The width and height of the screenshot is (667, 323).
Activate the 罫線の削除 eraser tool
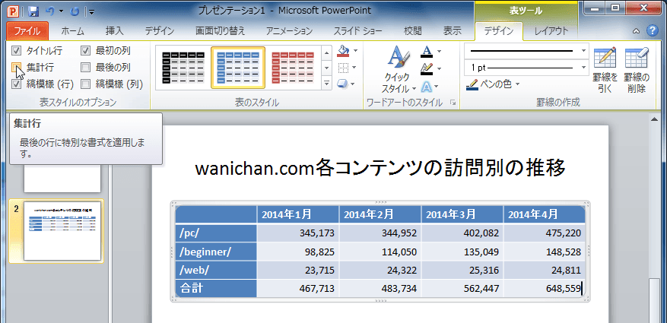637,70
